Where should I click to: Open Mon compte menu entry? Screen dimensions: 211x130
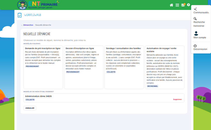point(200,37)
